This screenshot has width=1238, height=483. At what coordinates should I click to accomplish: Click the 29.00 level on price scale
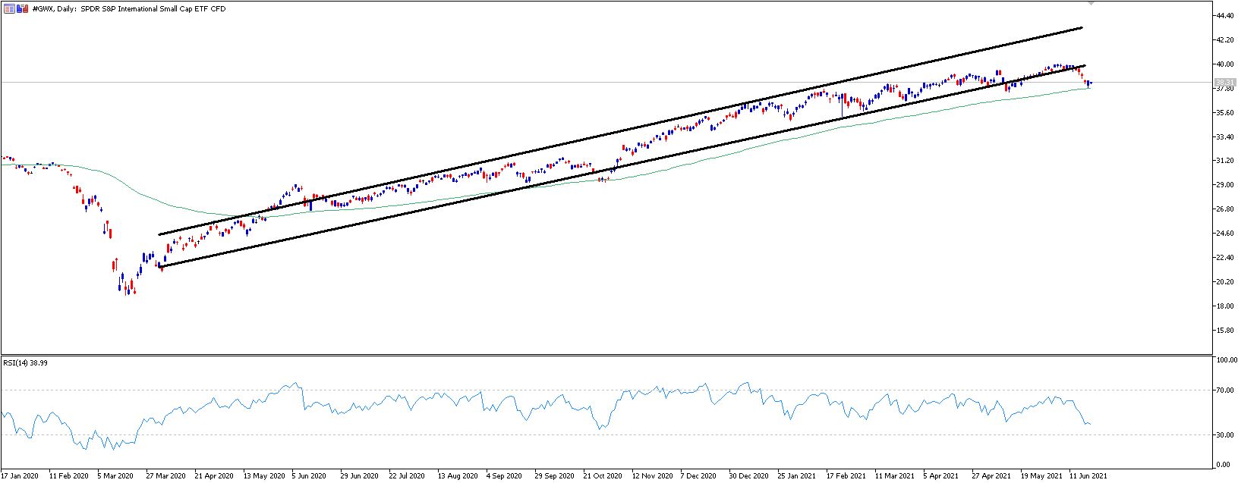point(1224,185)
